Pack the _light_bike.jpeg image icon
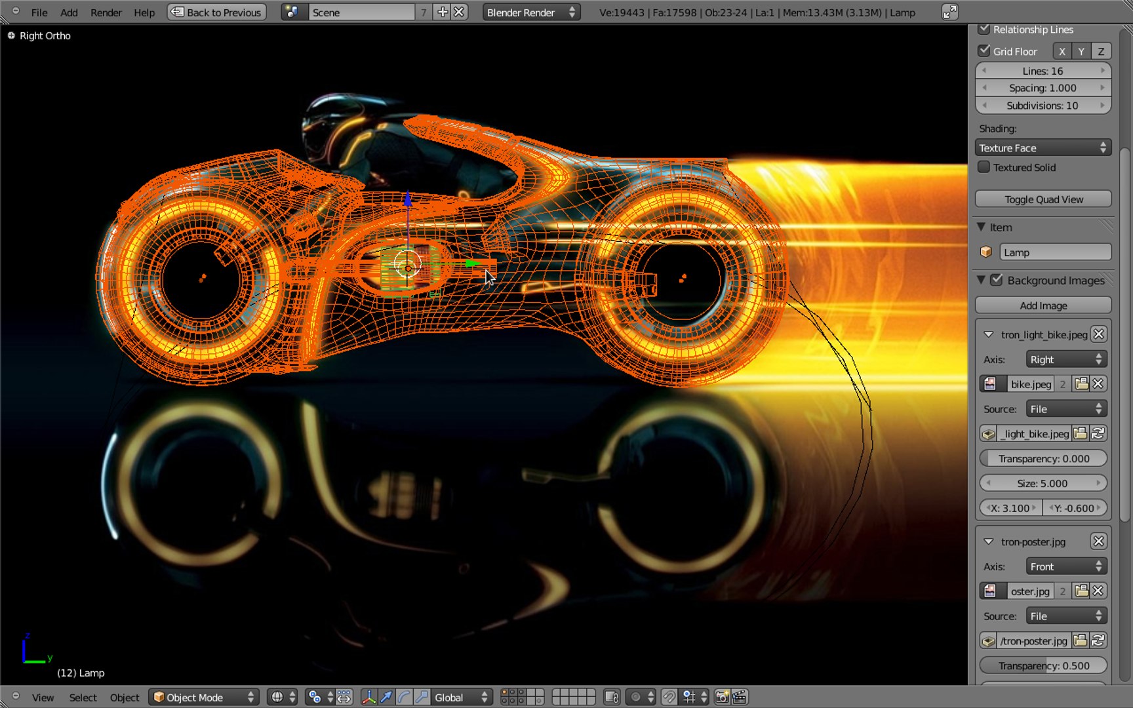This screenshot has height=708, width=1133. [x=989, y=433]
